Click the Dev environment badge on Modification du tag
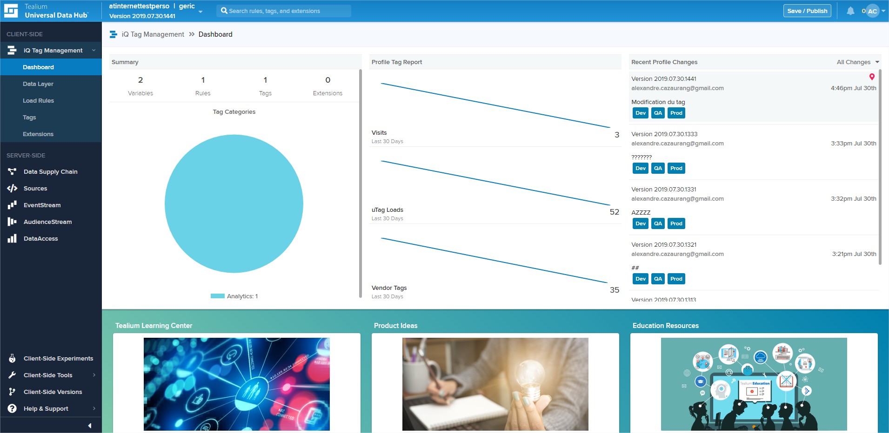This screenshot has width=889, height=433. tap(641, 112)
